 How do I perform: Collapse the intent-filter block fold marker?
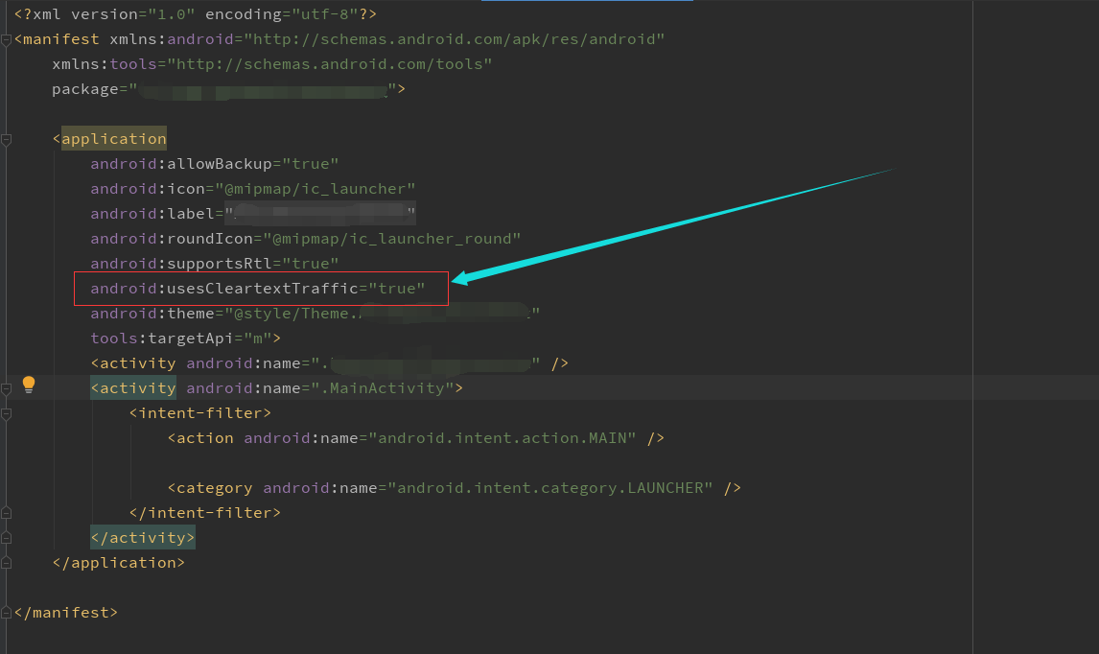point(6,412)
